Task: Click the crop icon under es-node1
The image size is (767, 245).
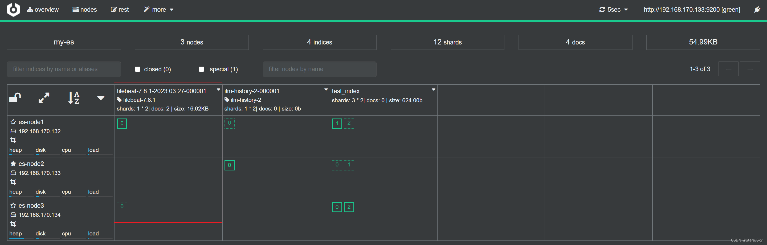Action: tap(13, 140)
